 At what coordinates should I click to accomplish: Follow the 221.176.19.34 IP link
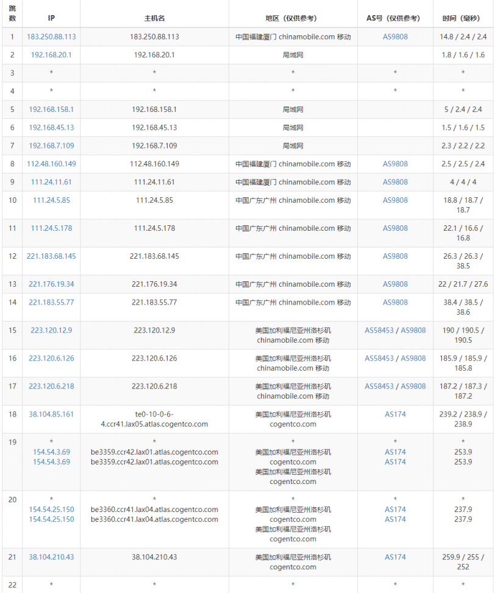click(x=51, y=284)
